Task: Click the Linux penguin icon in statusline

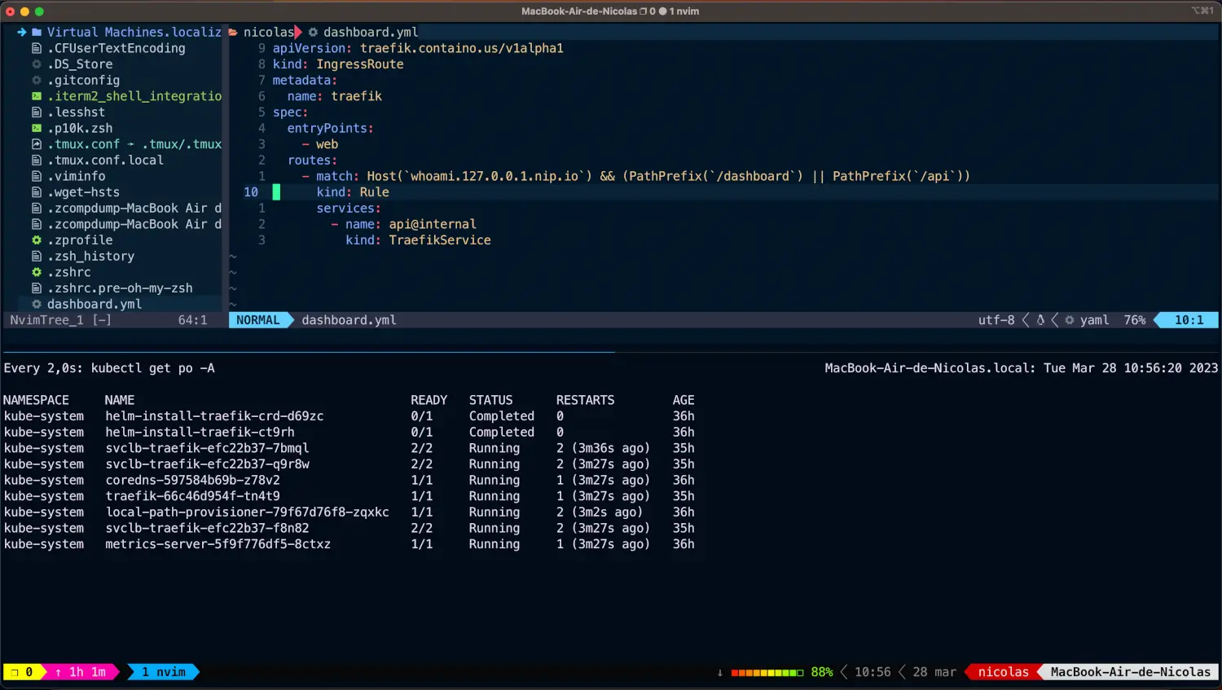Action: (x=1040, y=320)
